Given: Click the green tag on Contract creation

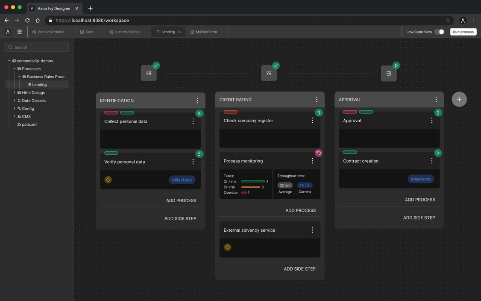Looking at the screenshot, I should (350, 152).
